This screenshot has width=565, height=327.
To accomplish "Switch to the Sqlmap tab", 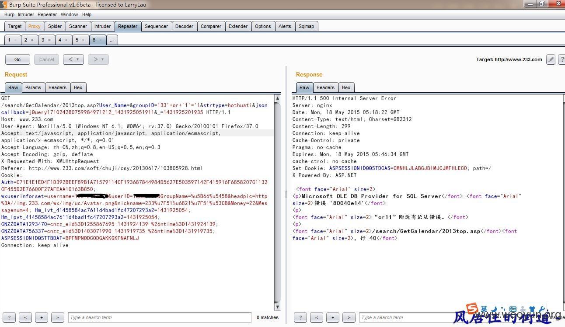I will click(x=306, y=26).
